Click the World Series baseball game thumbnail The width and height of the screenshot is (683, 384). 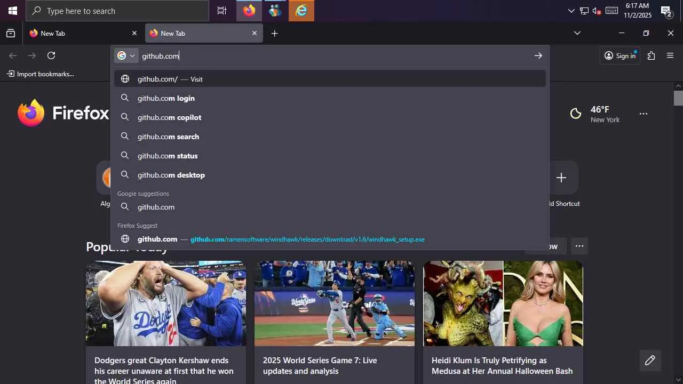pos(335,303)
